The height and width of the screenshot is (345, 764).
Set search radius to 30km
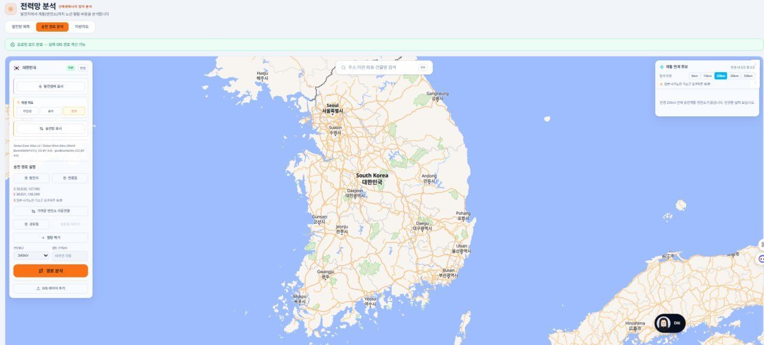734,76
